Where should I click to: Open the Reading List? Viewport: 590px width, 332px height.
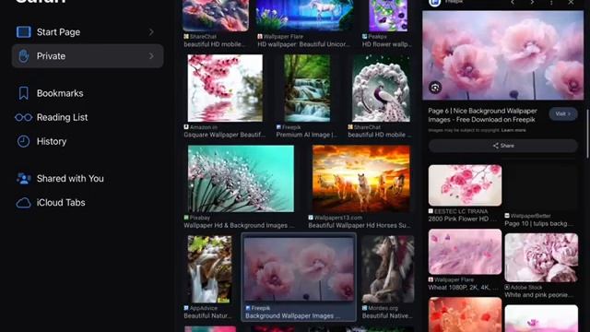click(x=62, y=117)
